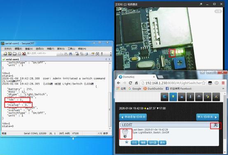This screenshot has height=155, width=228.
Task: Click the eye extension icon in browser
Action: 216,83
